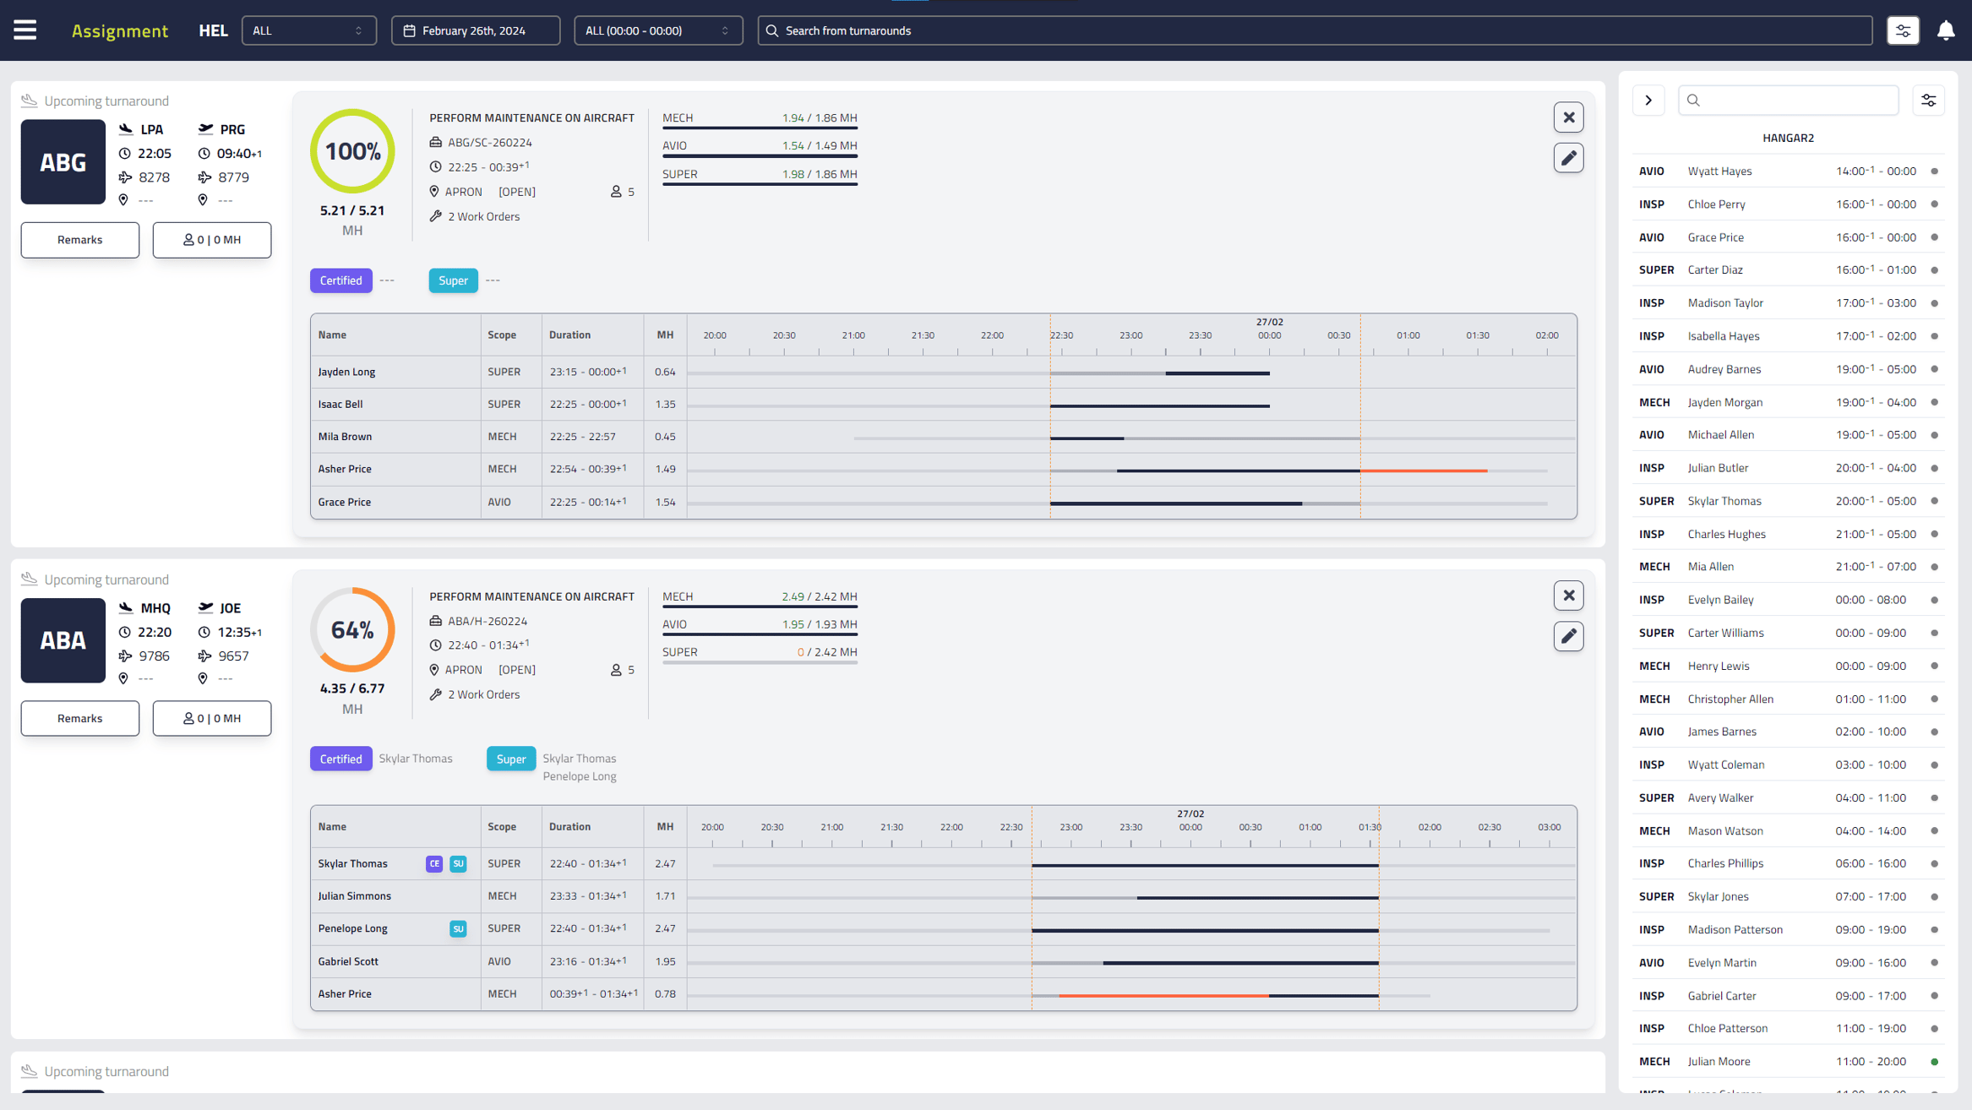This screenshot has height=1110, width=1972.
Task: Edit the ABG maintenance task with the pencil icon
Action: (1568, 157)
